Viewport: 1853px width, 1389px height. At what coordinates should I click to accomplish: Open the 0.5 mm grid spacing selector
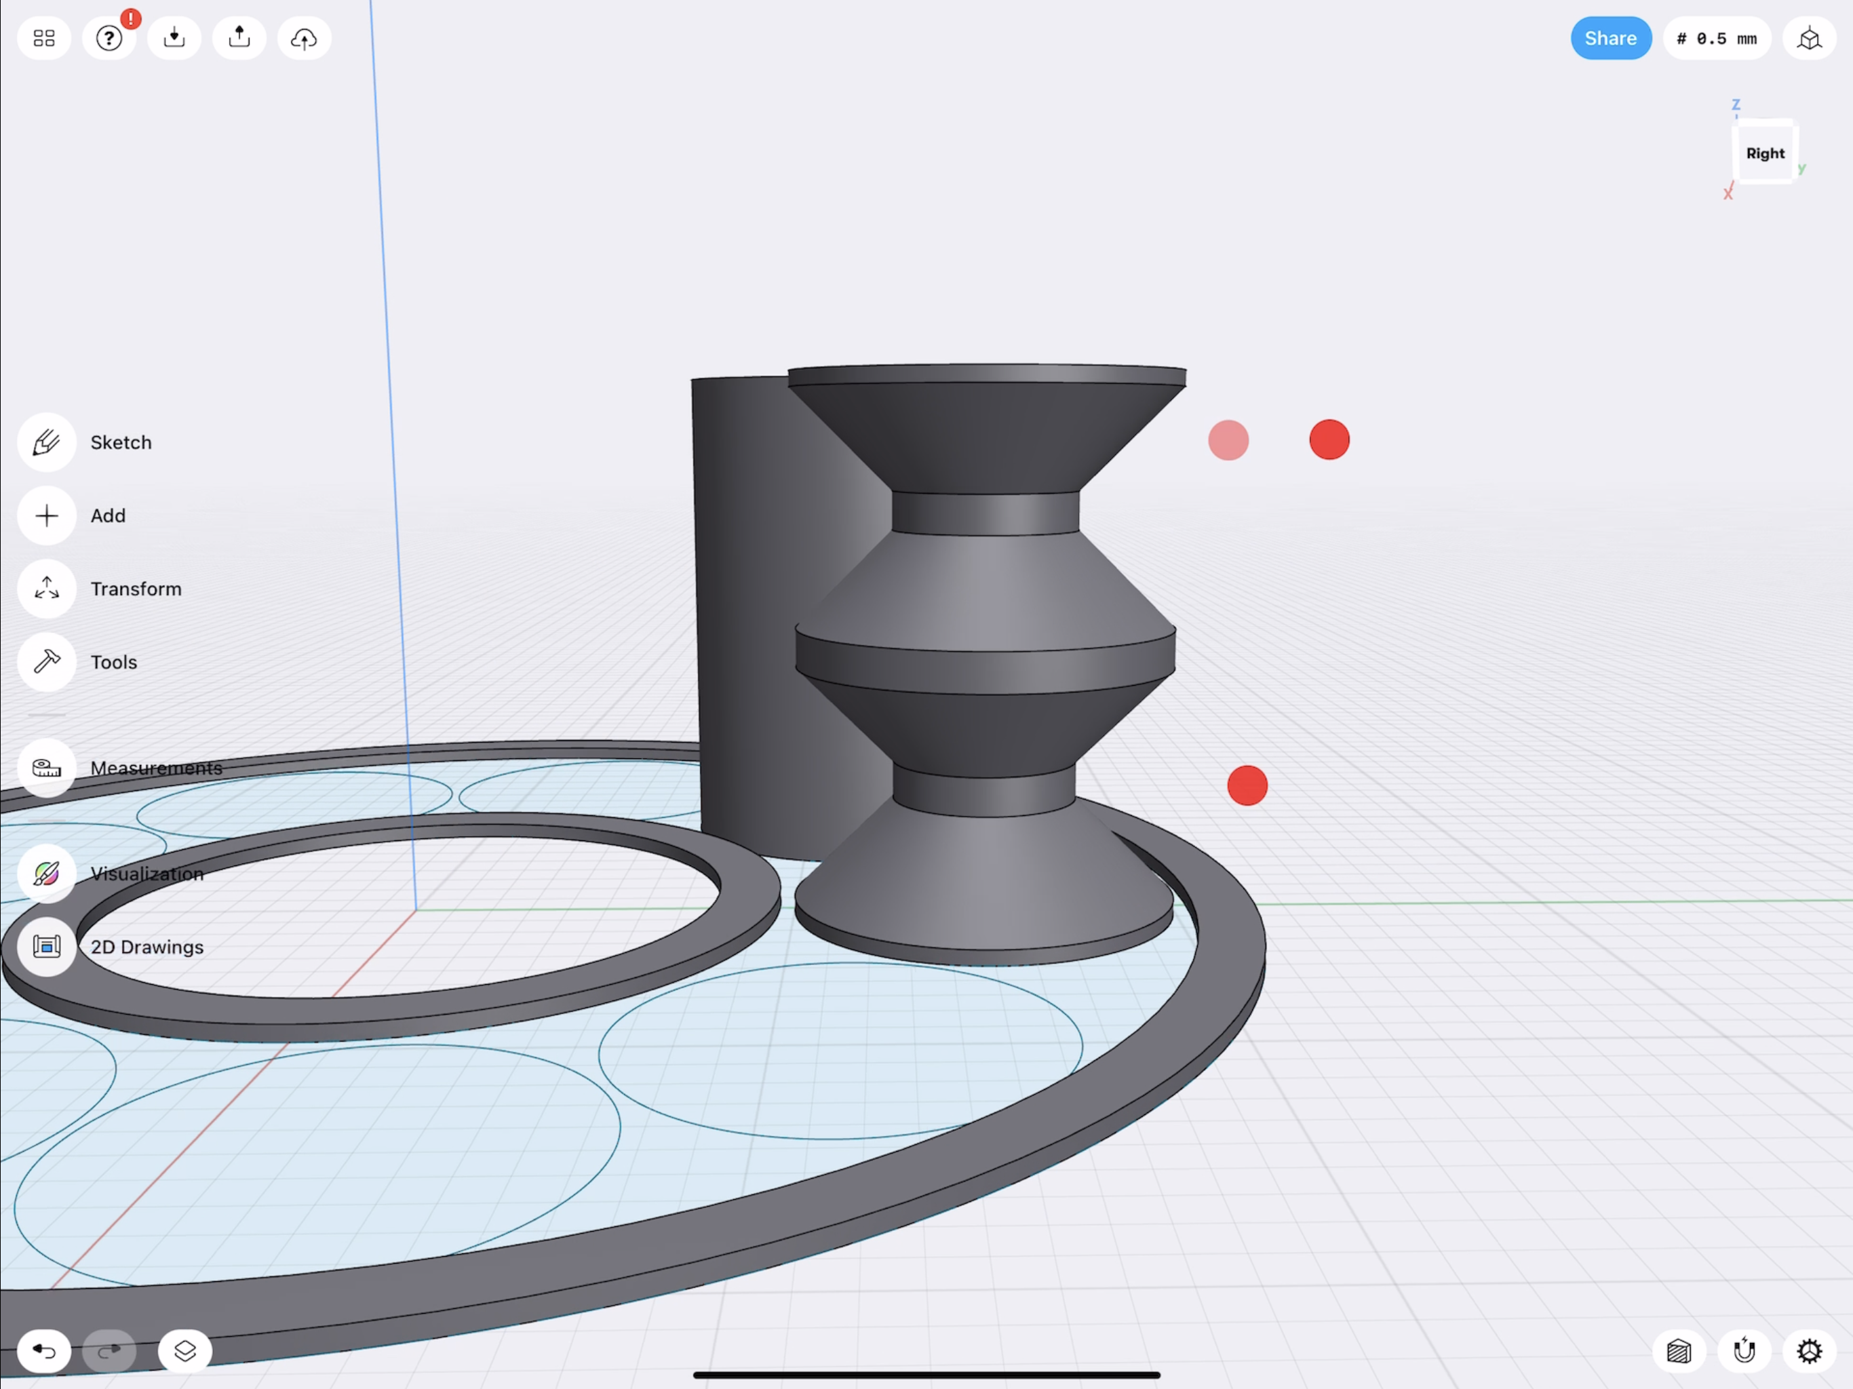pyautogui.click(x=1717, y=38)
